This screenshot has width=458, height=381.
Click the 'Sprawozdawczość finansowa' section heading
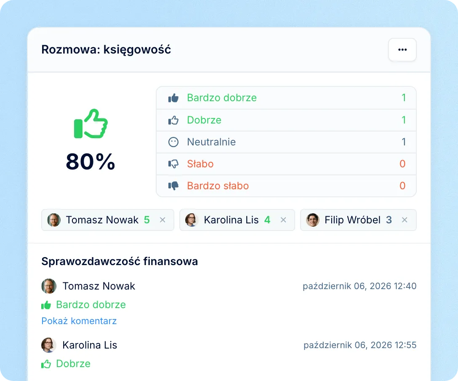click(x=120, y=261)
